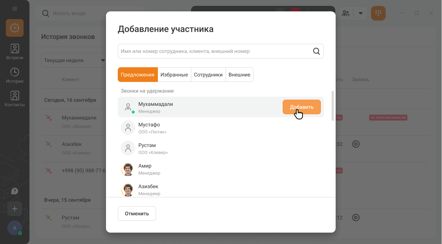Image resolution: width=442 pixels, height=244 pixels.
Task: Click the hamburger menu icon
Action: point(15,8)
